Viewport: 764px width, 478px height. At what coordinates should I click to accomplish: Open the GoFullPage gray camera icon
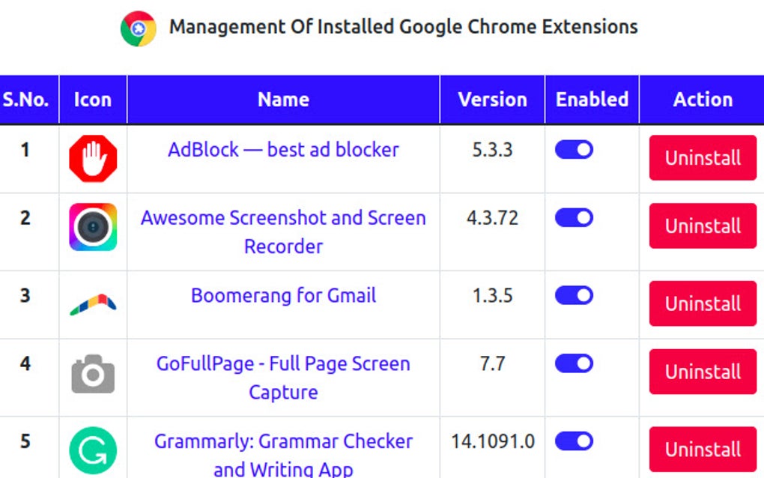pos(92,372)
